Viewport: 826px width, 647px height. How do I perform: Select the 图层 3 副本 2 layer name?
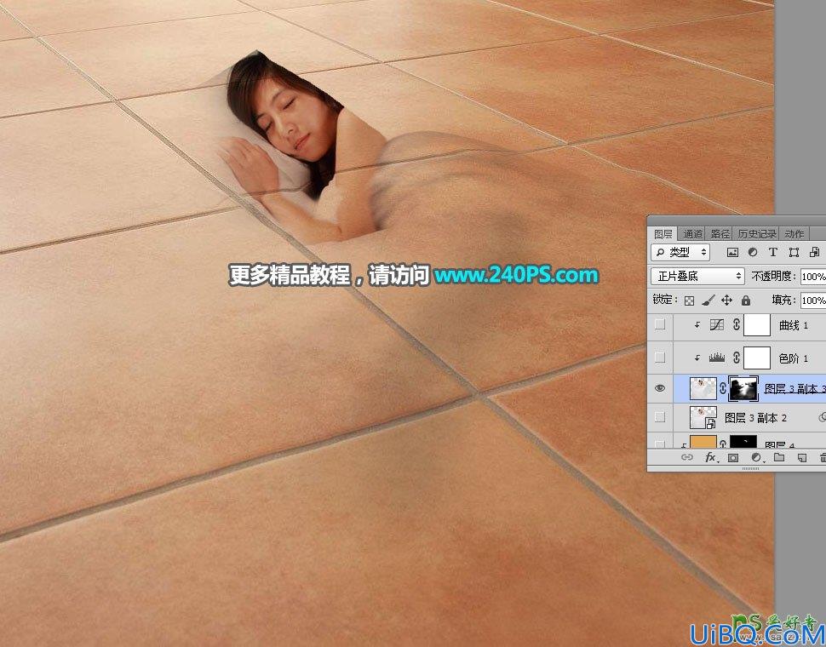(x=755, y=418)
